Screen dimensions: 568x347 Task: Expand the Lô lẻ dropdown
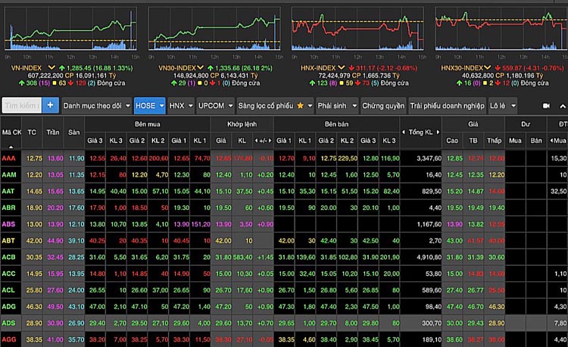coord(502,105)
